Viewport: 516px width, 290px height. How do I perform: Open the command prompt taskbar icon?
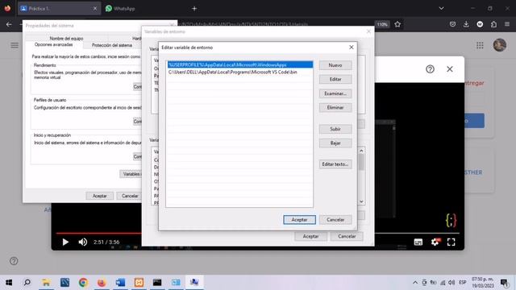pyautogui.click(x=157, y=282)
